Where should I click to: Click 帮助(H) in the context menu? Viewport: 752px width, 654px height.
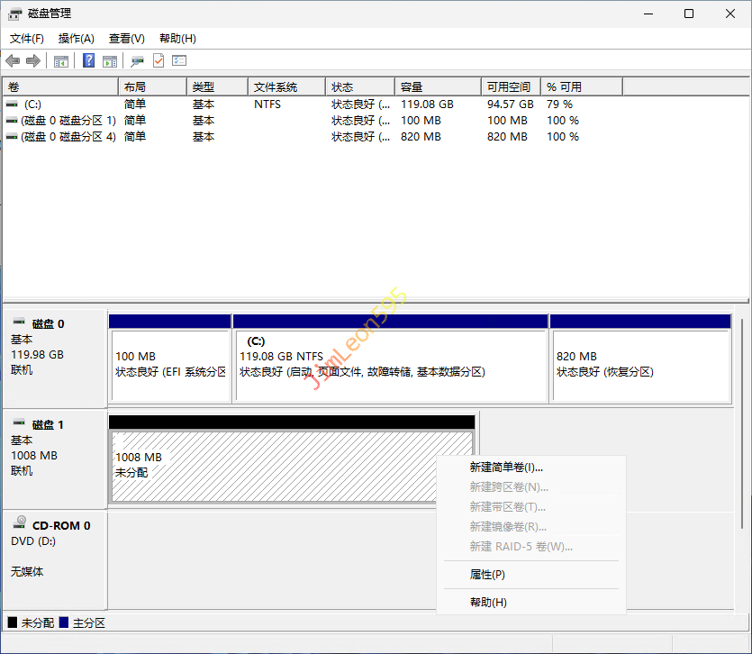pyautogui.click(x=488, y=603)
